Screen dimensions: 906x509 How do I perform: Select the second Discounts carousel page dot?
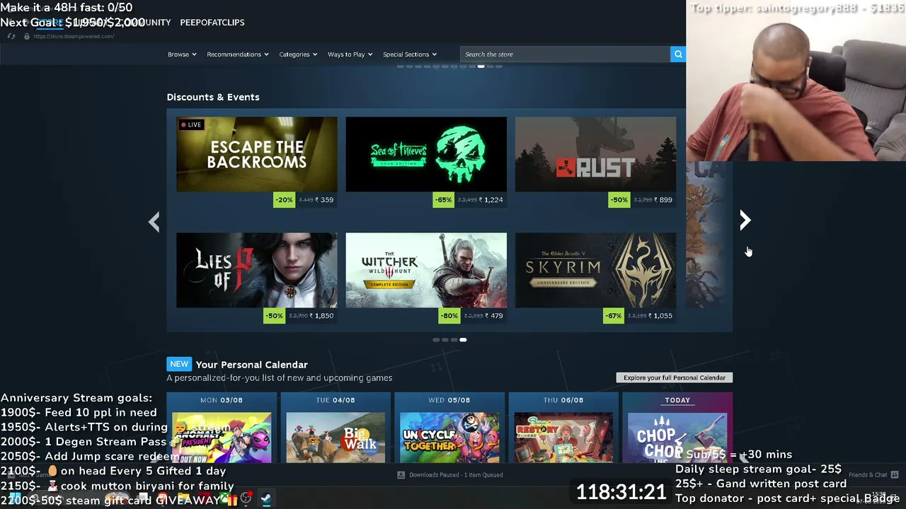pos(445,340)
